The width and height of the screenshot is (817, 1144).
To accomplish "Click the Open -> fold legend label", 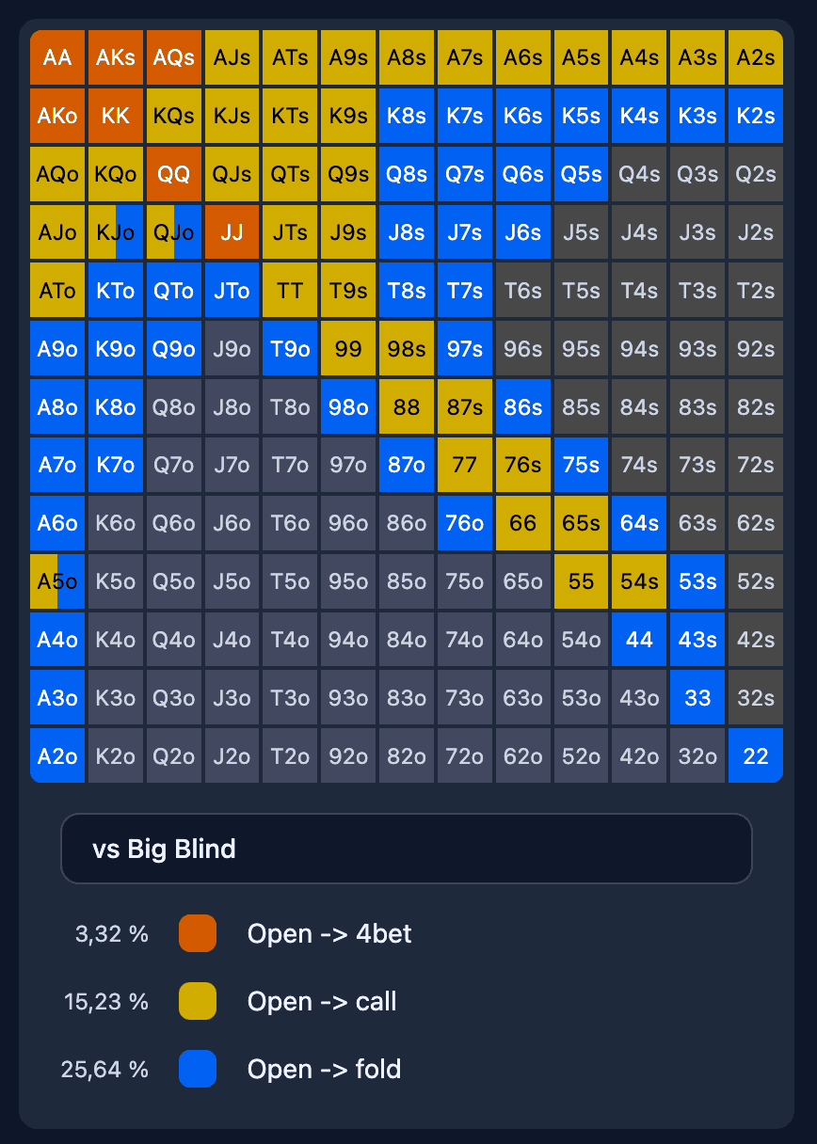I will click(324, 1069).
